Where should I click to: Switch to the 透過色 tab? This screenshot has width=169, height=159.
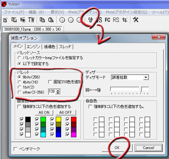[x=49, y=46]
